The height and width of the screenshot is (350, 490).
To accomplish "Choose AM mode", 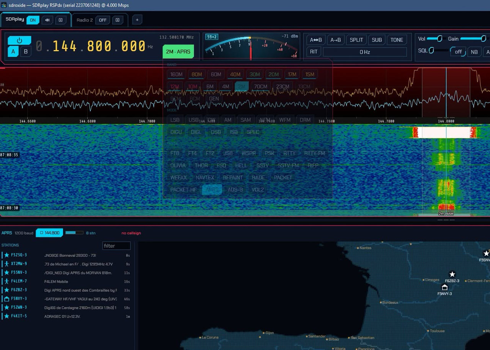I will (228, 120).
